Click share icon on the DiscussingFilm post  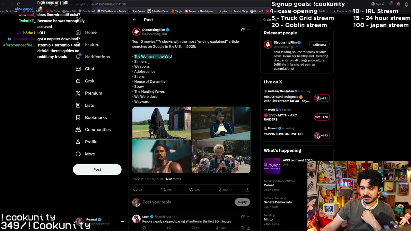[x=247, y=190]
